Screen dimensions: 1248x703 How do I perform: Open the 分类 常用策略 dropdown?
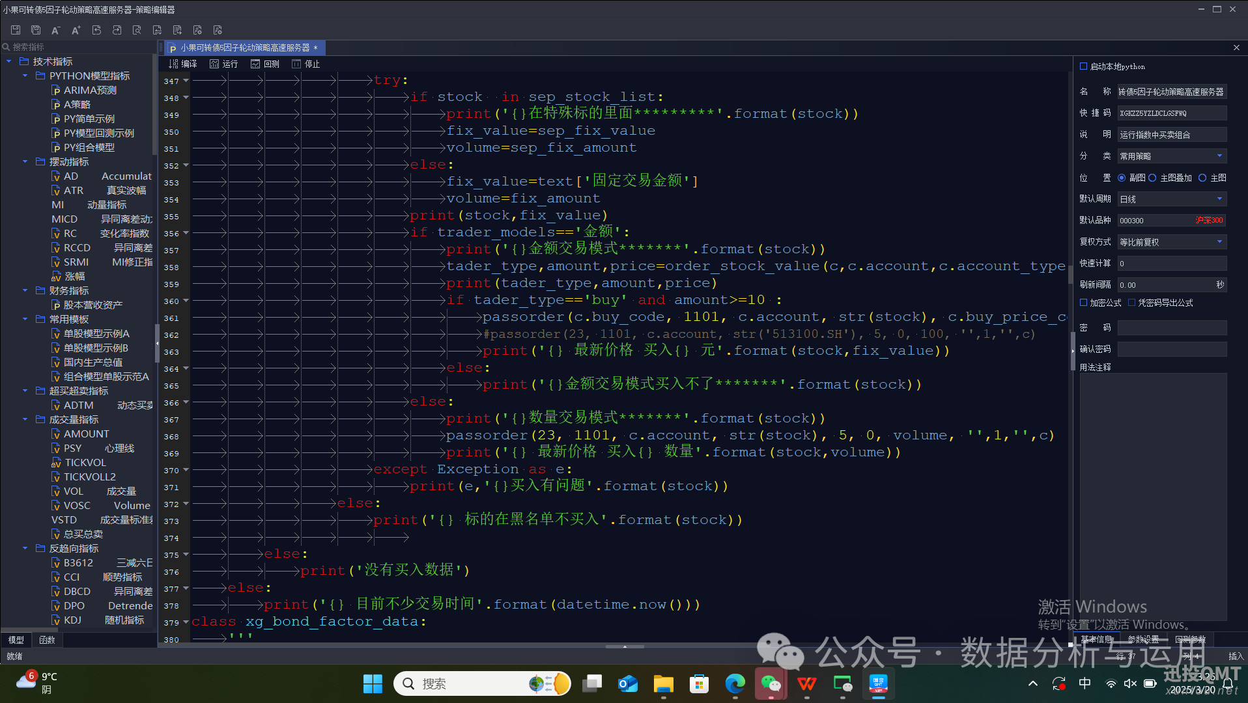[1172, 156]
